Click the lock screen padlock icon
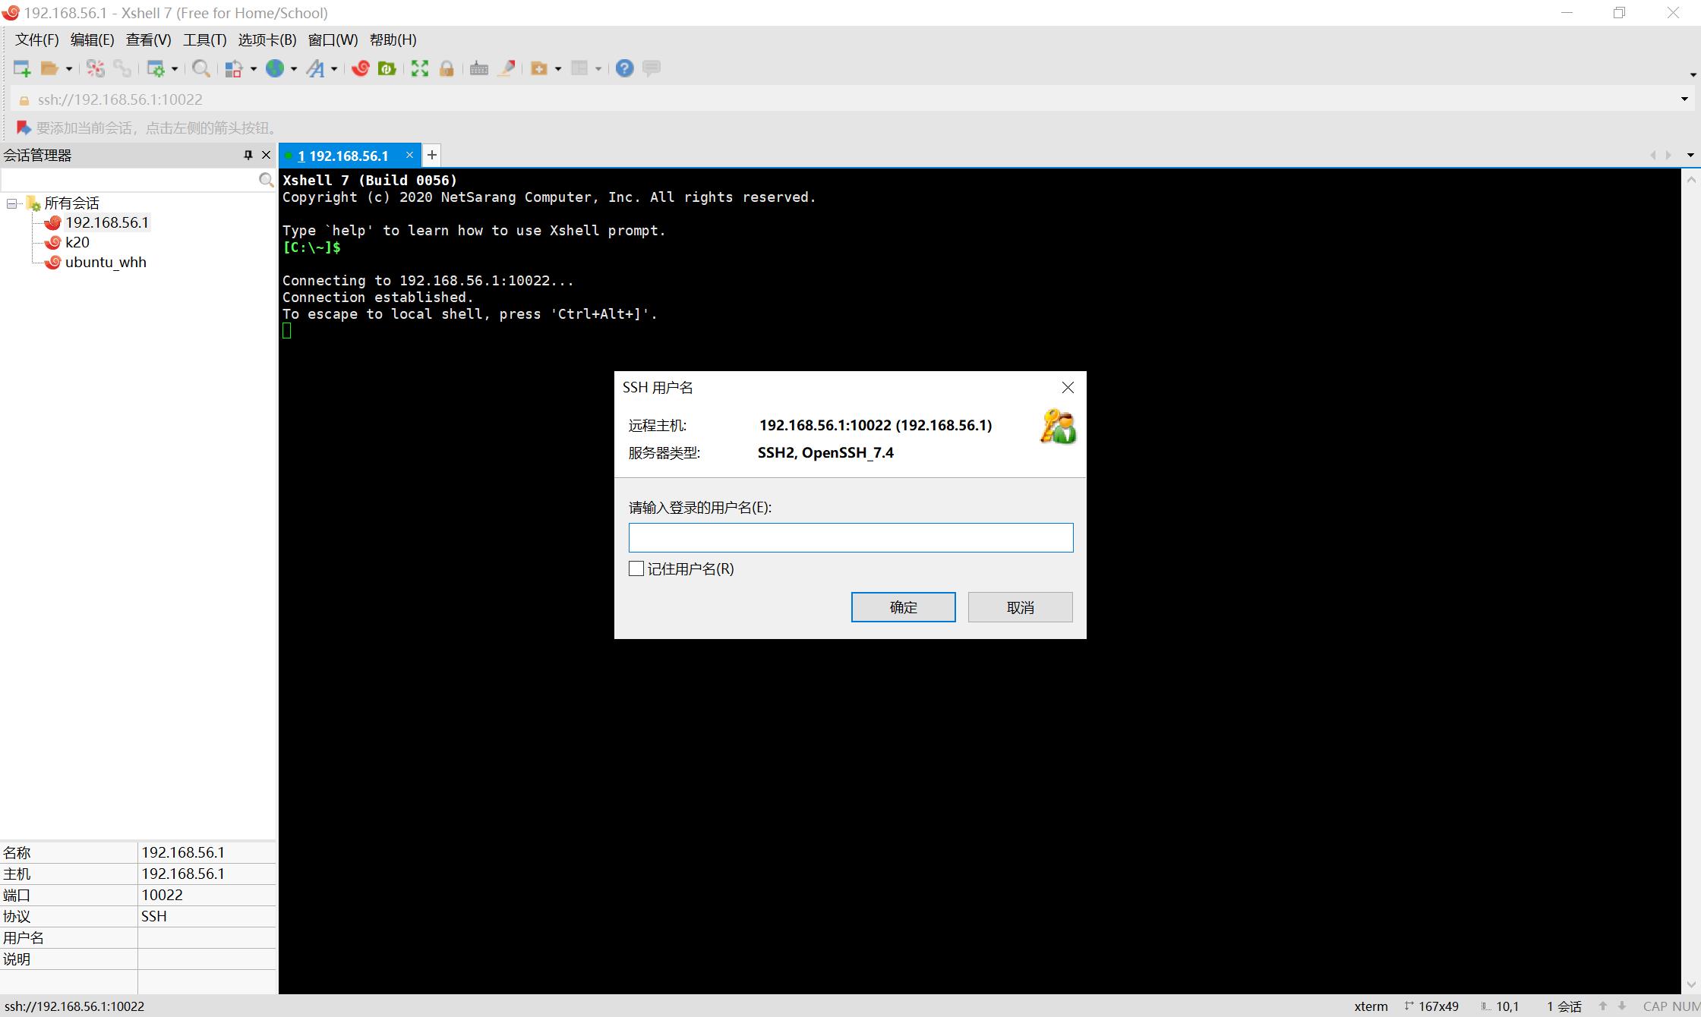1701x1017 pixels. tap(447, 68)
